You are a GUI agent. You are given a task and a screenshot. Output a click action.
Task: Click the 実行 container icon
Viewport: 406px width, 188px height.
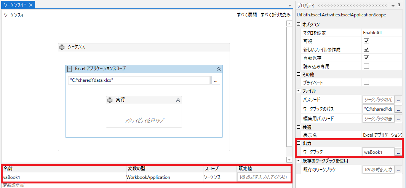click(110, 100)
